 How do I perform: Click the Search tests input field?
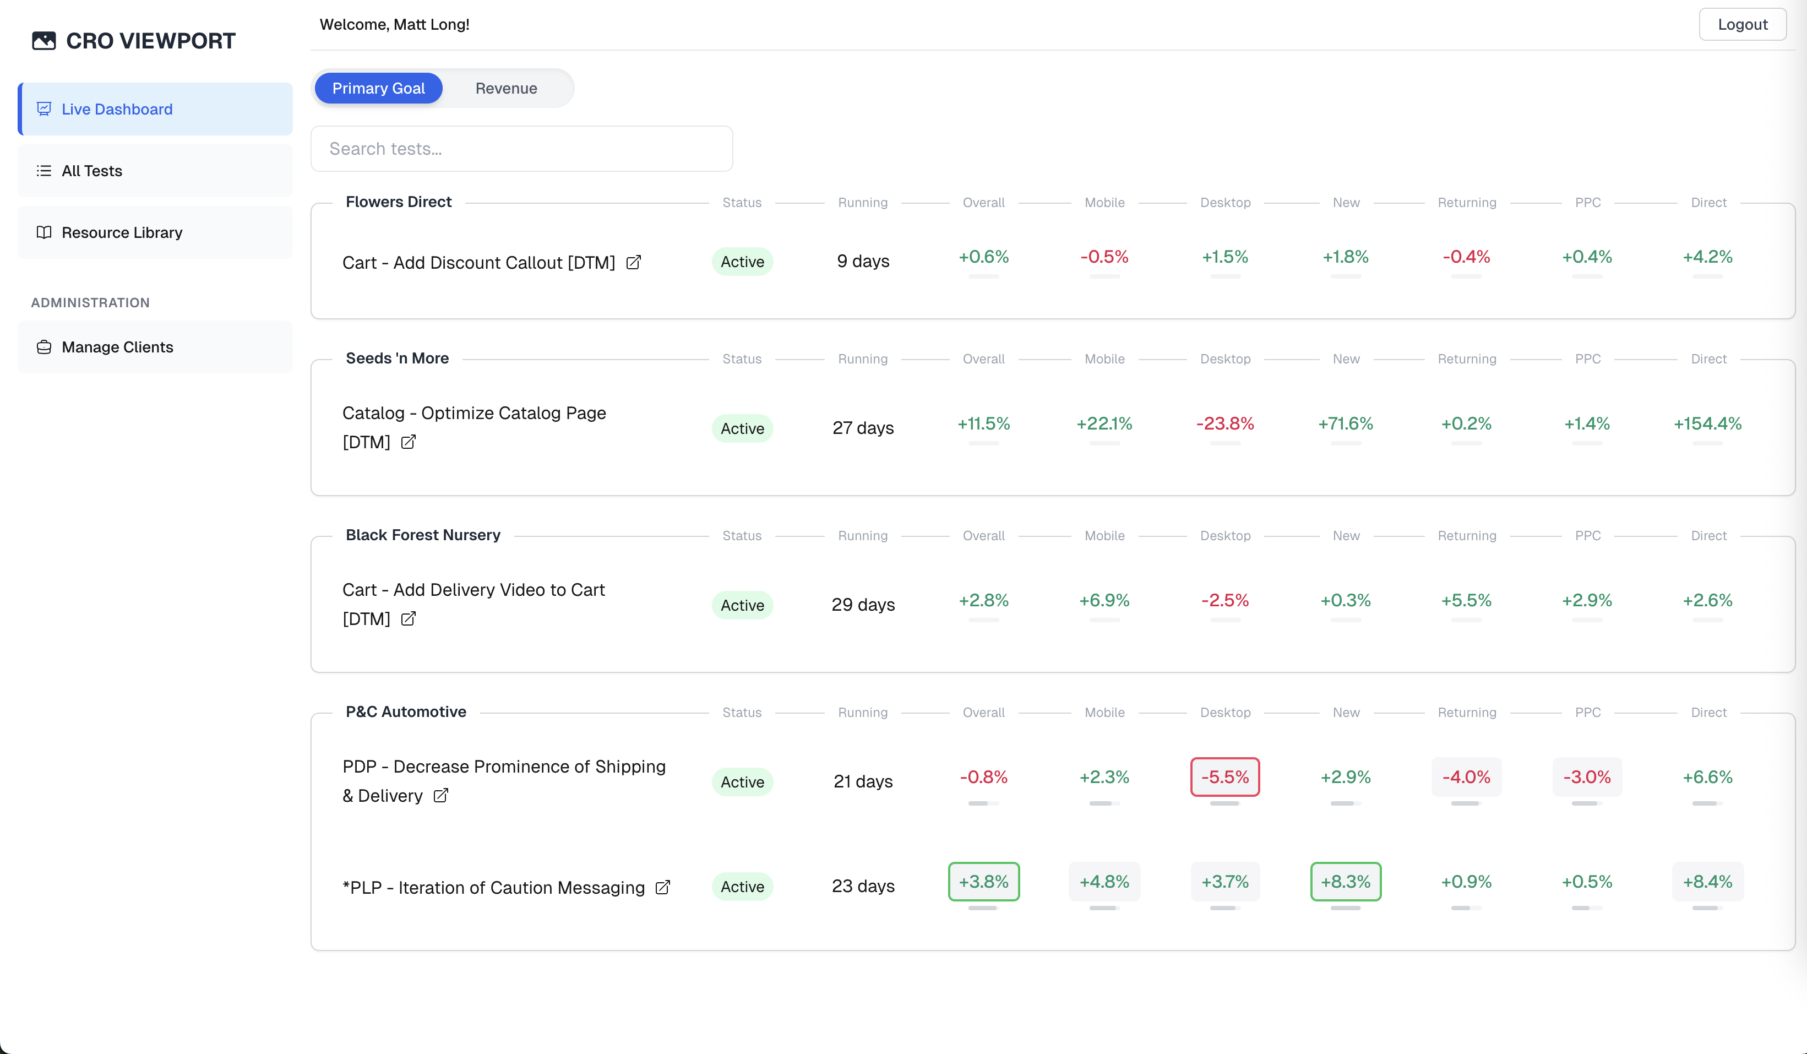point(521,149)
